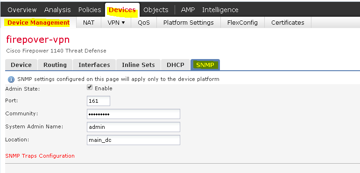Open the NAT submenu
This screenshot has height=173, width=360.
(89, 23)
